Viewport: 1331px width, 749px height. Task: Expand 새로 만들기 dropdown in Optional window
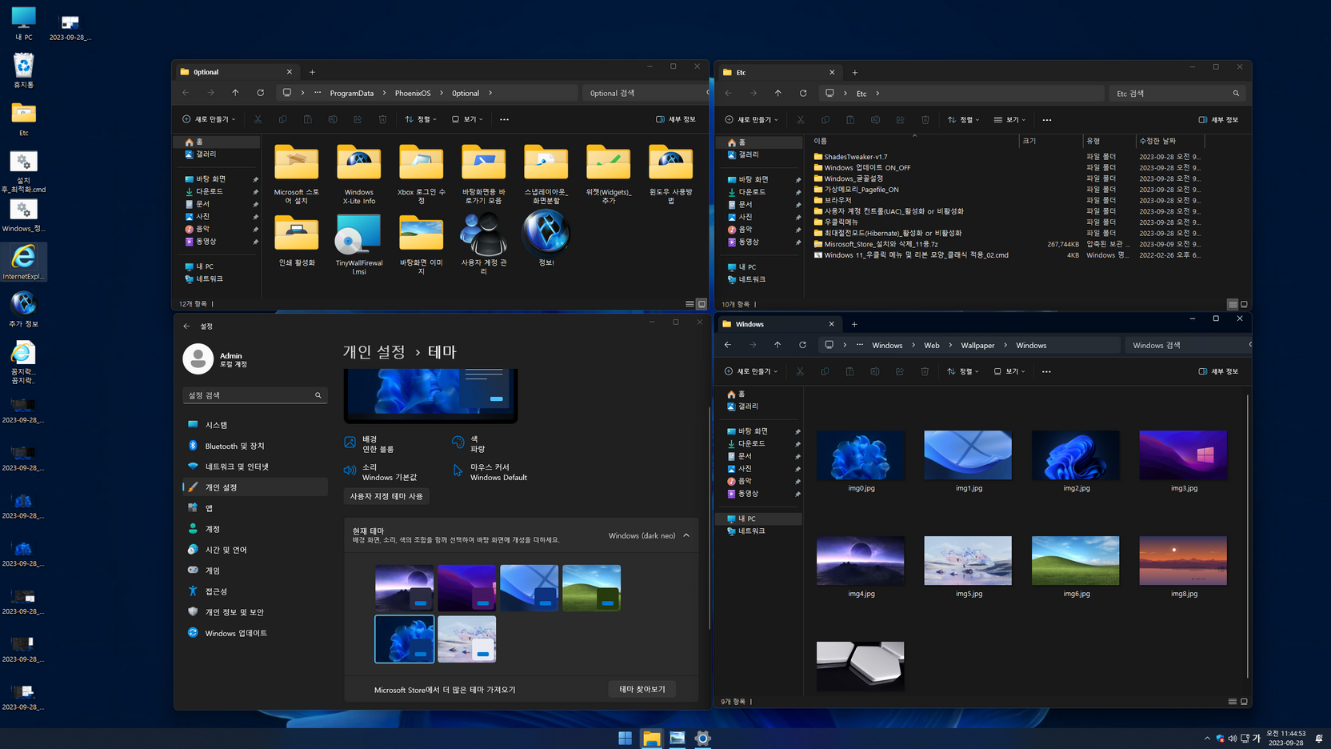pyautogui.click(x=209, y=119)
